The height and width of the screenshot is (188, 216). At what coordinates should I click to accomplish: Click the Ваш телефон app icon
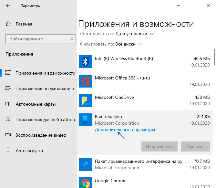pyautogui.click(x=85, y=120)
